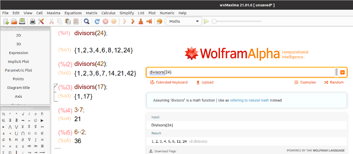Insert the nabla ∇ symbol
This screenshot has height=154, width=353.
29,140
